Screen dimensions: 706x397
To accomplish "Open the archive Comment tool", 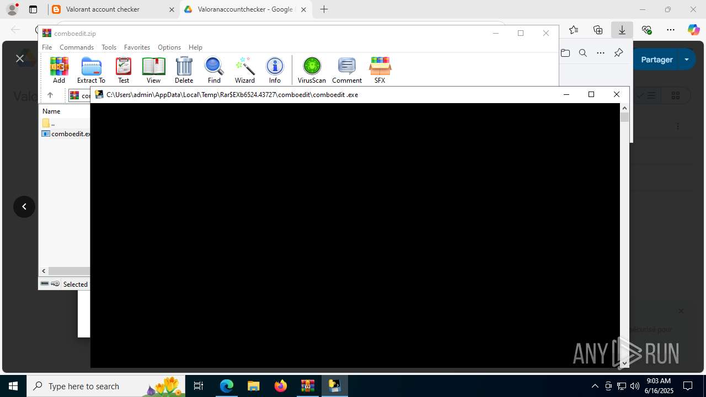I will (x=347, y=70).
